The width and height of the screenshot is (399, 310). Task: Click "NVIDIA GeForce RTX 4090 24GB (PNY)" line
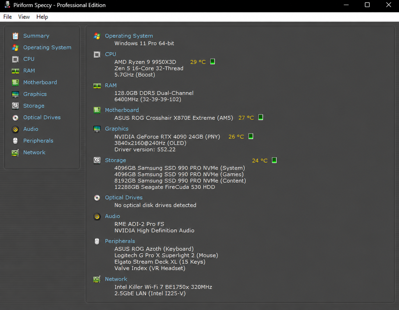(167, 137)
